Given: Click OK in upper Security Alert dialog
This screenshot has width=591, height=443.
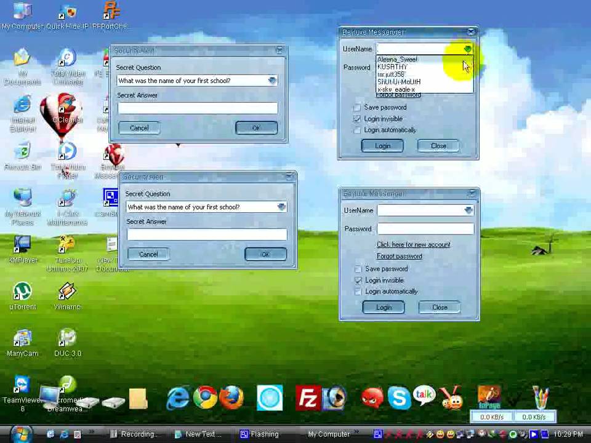Looking at the screenshot, I should pyautogui.click(x=256, y=128).
